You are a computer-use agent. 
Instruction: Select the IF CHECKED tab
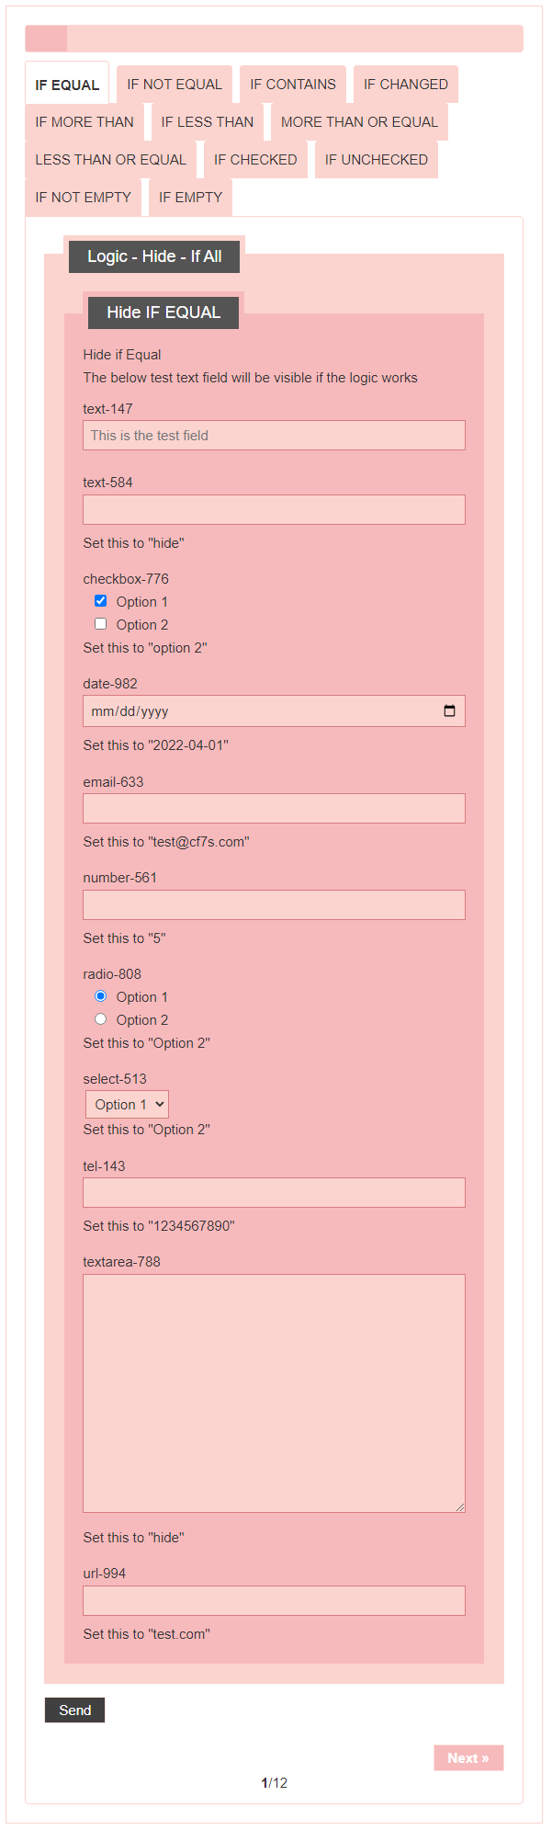[x=255, y=160]
